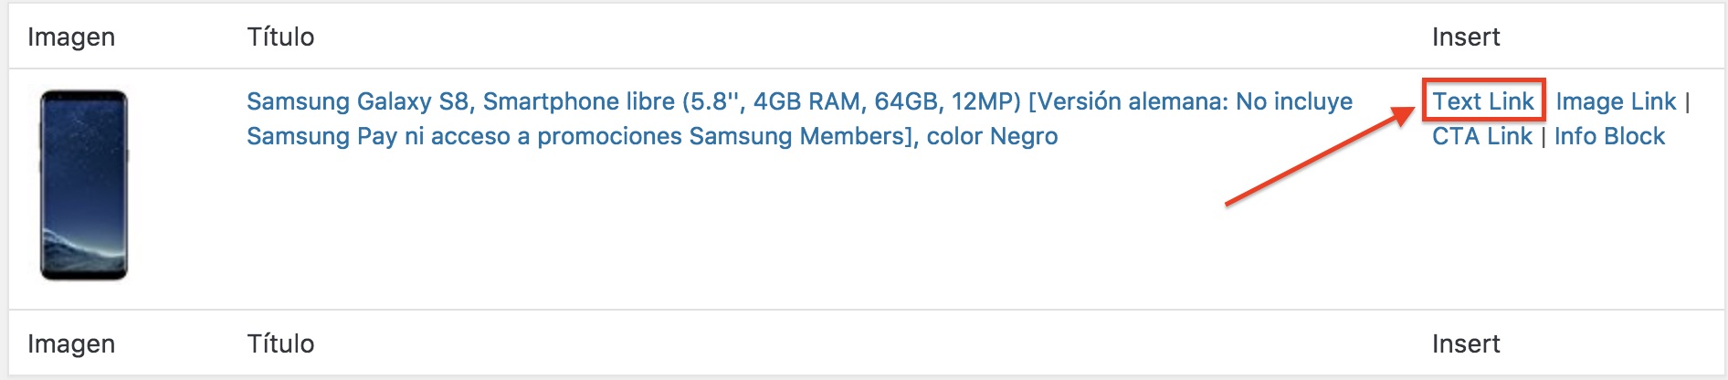The width and height of the screenshot is (1728, 380).
Task: Click the bottom Título column footer
Action: [x=280, y=343]
